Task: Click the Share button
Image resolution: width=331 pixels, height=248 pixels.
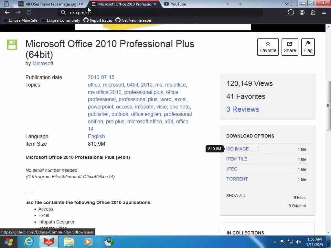Action: pos(290,47)
